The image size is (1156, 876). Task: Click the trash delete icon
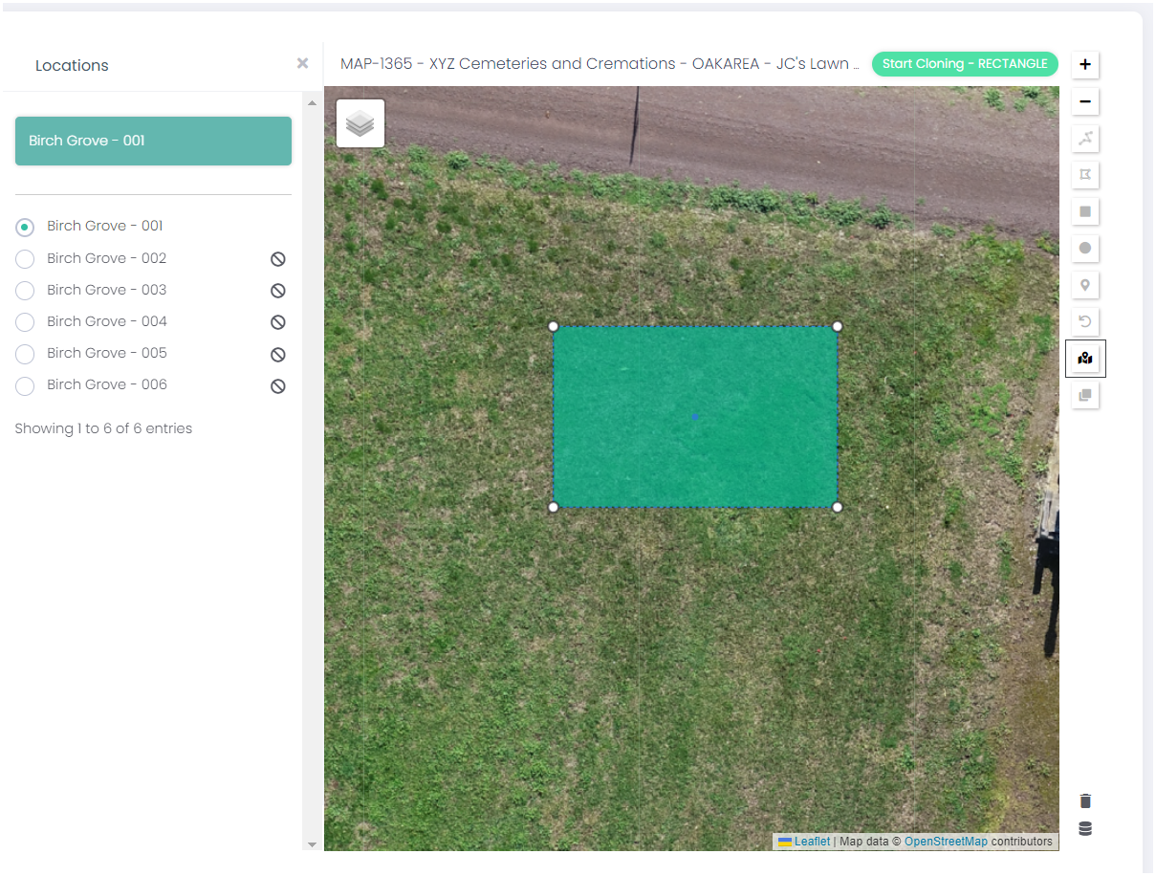pyautogui.click(x=1085, y=801)
